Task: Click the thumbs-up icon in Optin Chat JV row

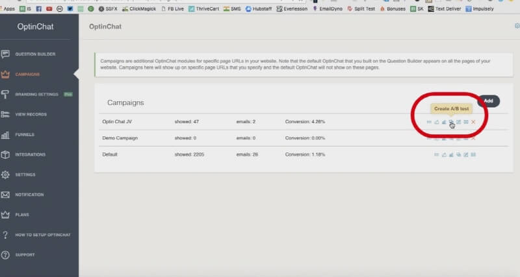Action: tap(437, 122)
